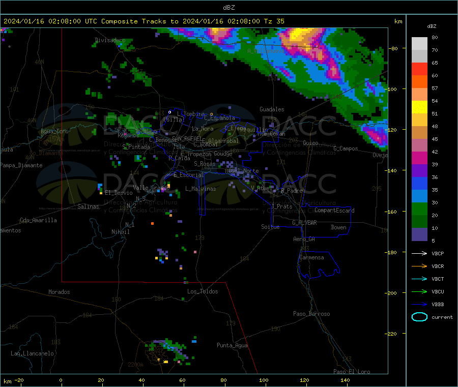Select the light blue 30 dBZ swatch
458x387 pixels.
coord(419,196)
